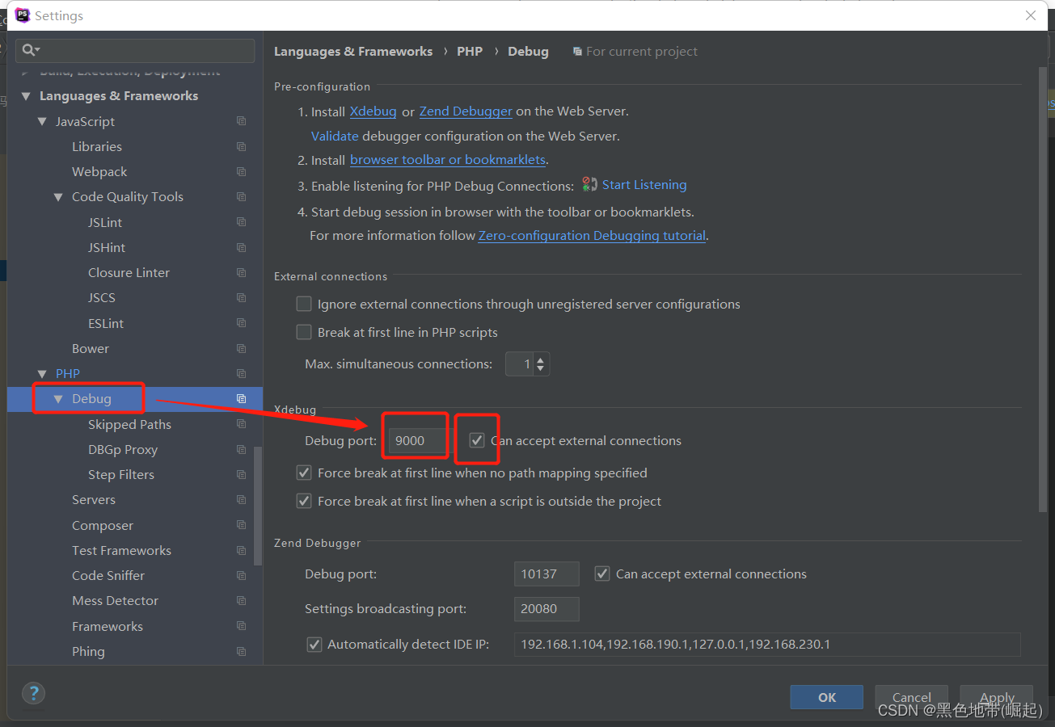Open the Zend Debugger link
Image resolution: width=1055 pixels, height=727 pixels.
[466, 111]
